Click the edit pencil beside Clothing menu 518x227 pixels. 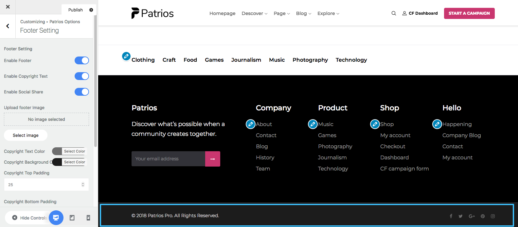(126, 56)
